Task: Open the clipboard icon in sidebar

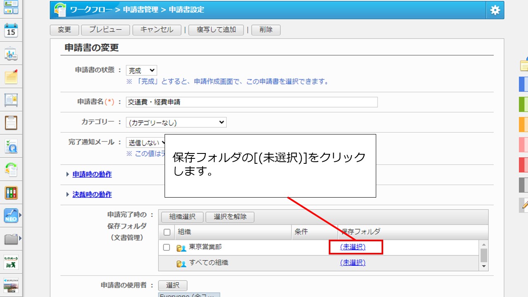Action: click(x=11, y=123)
